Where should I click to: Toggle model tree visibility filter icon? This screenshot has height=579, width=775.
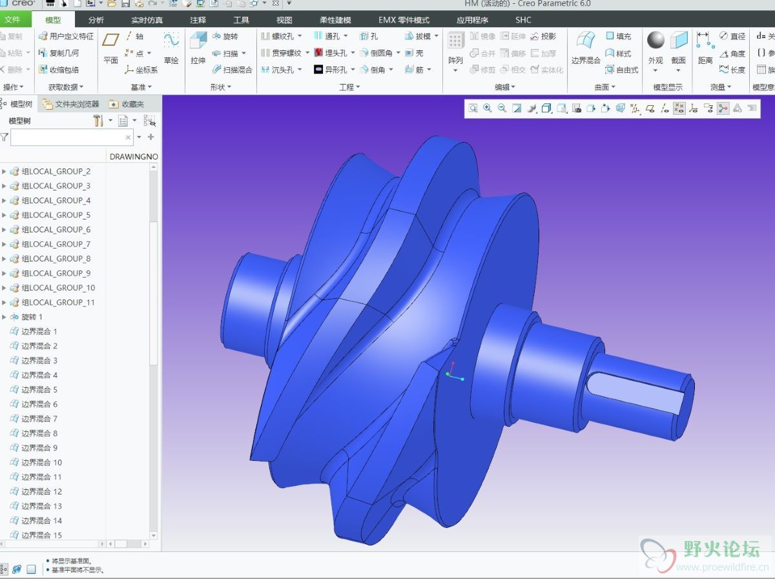(x=149, y=121)
